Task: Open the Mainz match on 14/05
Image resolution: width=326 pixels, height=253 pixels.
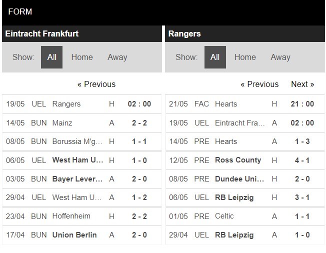Action: 62,122
